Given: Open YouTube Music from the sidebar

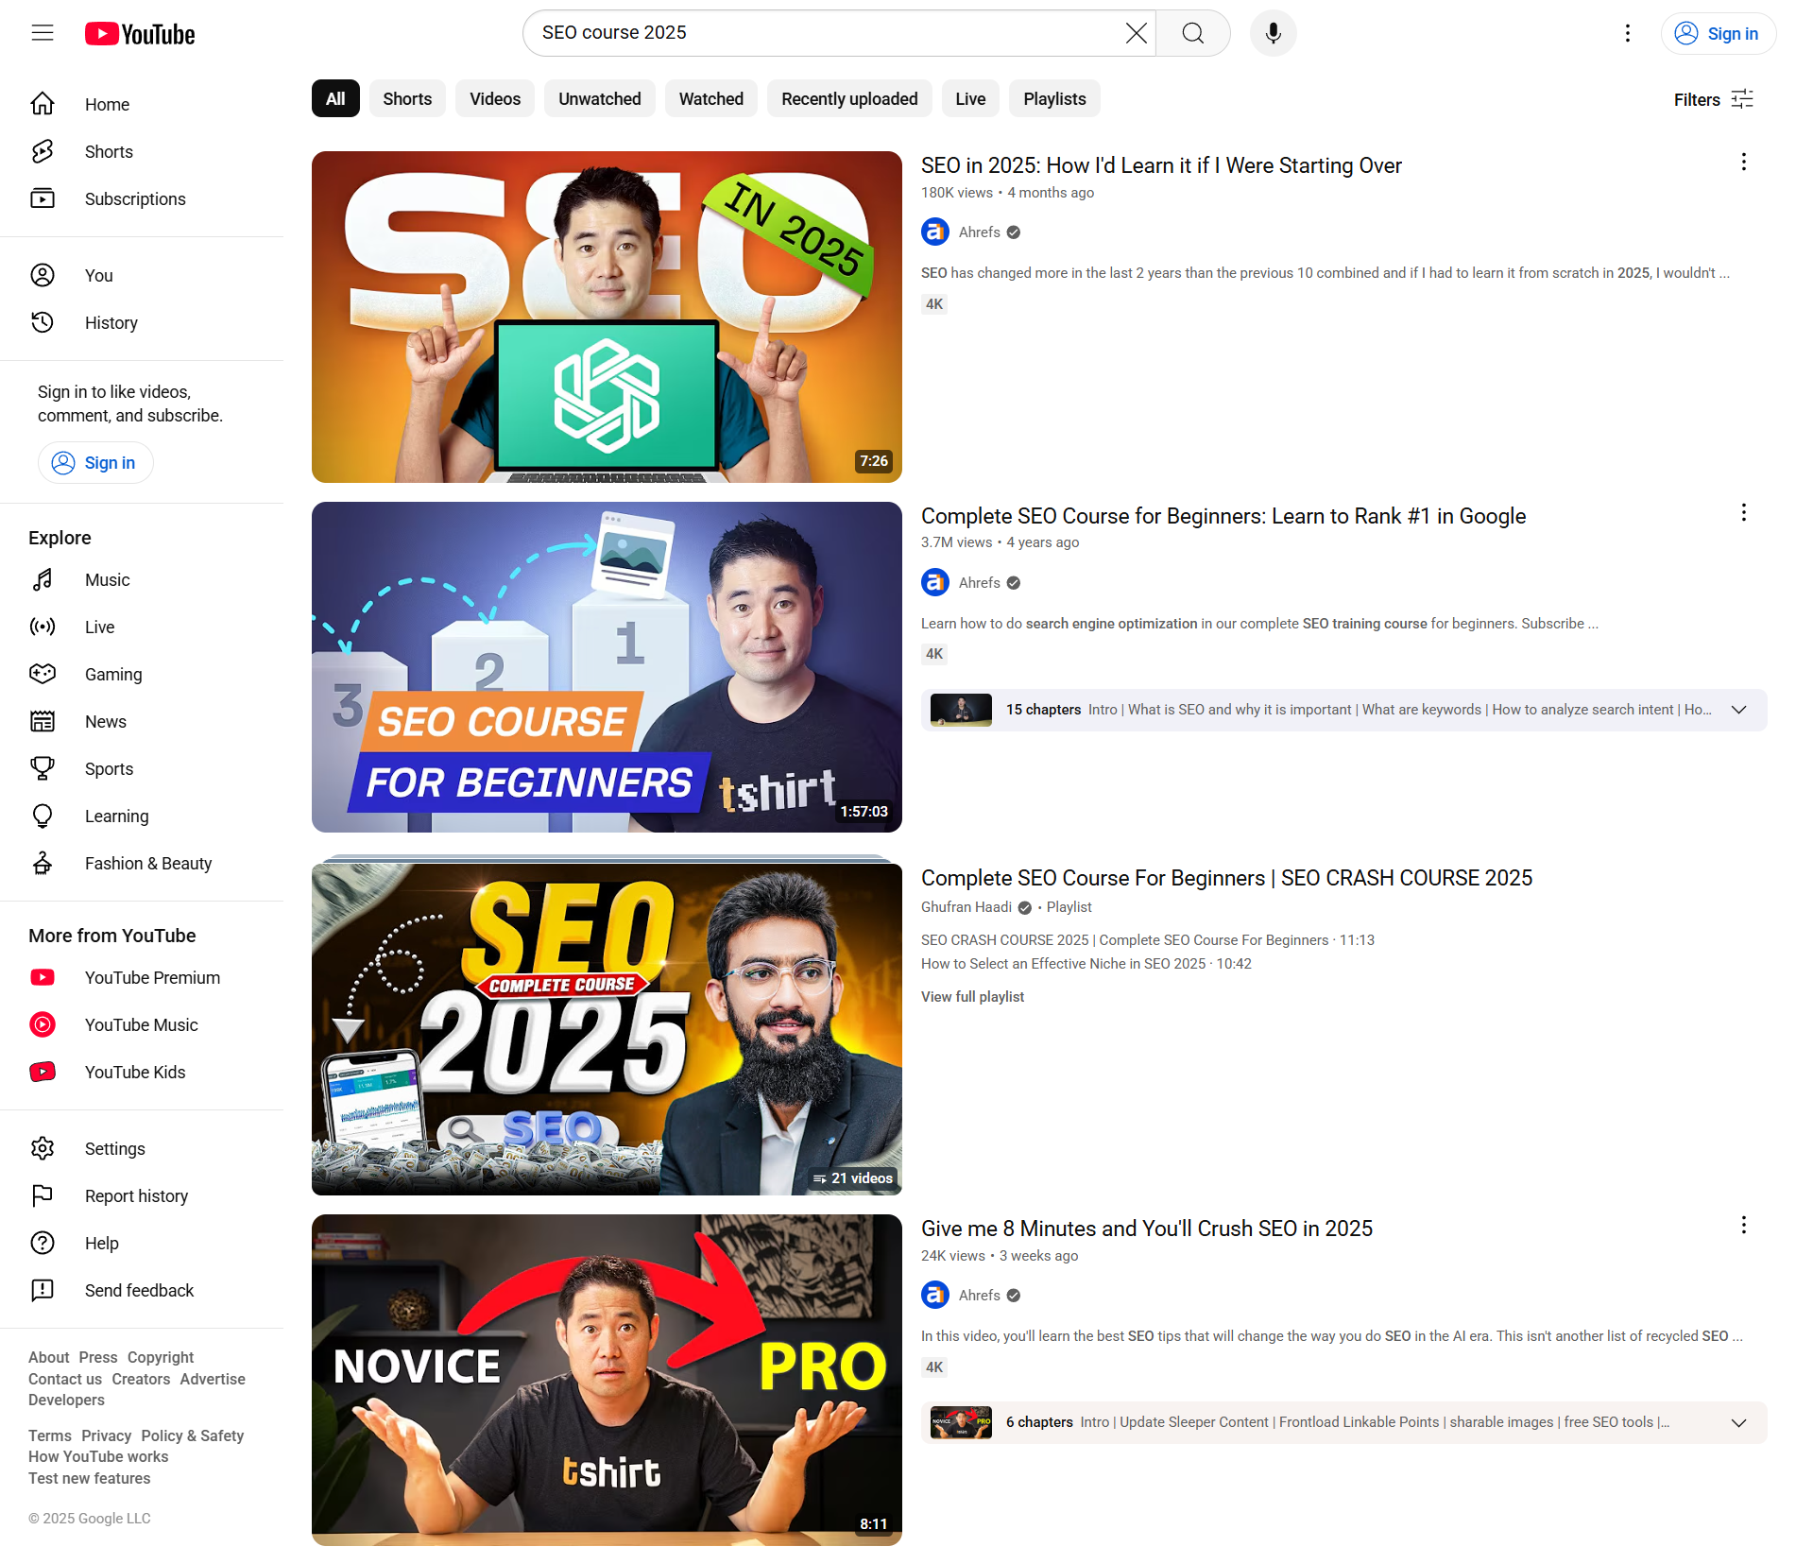Looking at the screenshot, I should [140, 1024].
